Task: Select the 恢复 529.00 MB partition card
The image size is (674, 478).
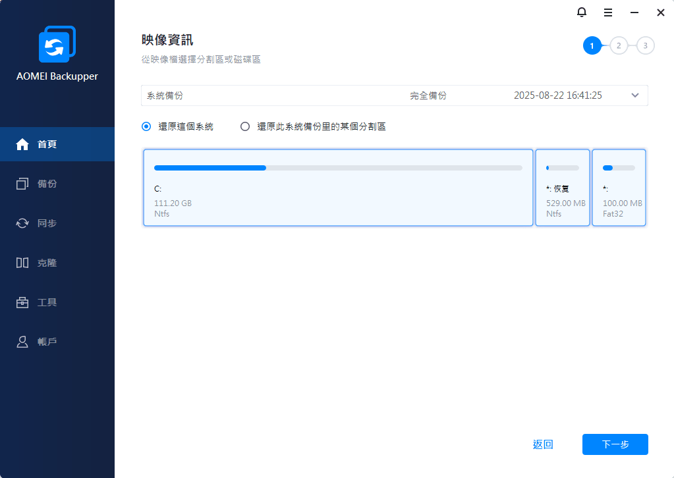Action: click(x=563, y=188)
